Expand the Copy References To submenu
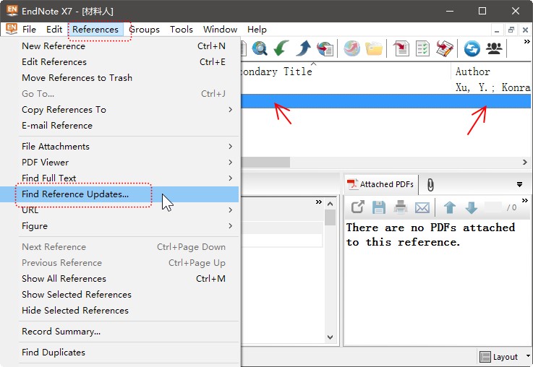 click(x=120, y=110)
